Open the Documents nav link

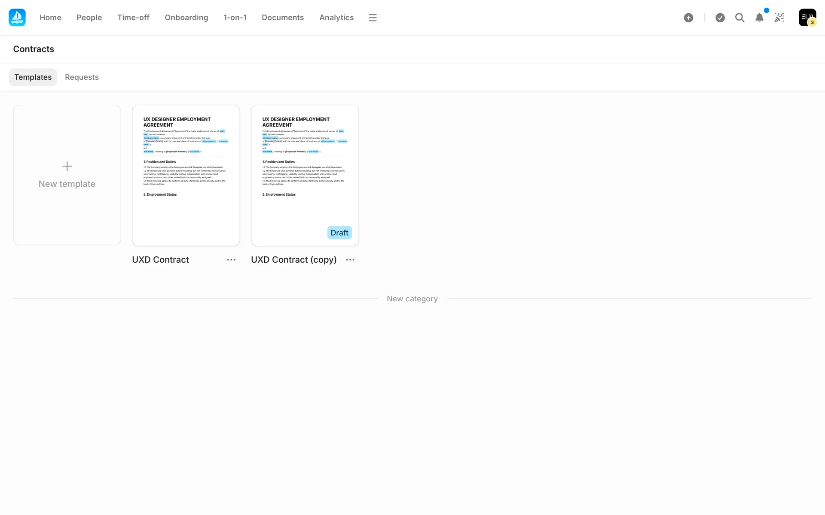282,18
